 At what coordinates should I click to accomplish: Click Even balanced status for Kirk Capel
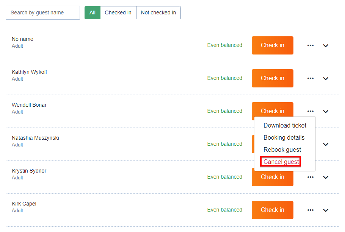225,210
